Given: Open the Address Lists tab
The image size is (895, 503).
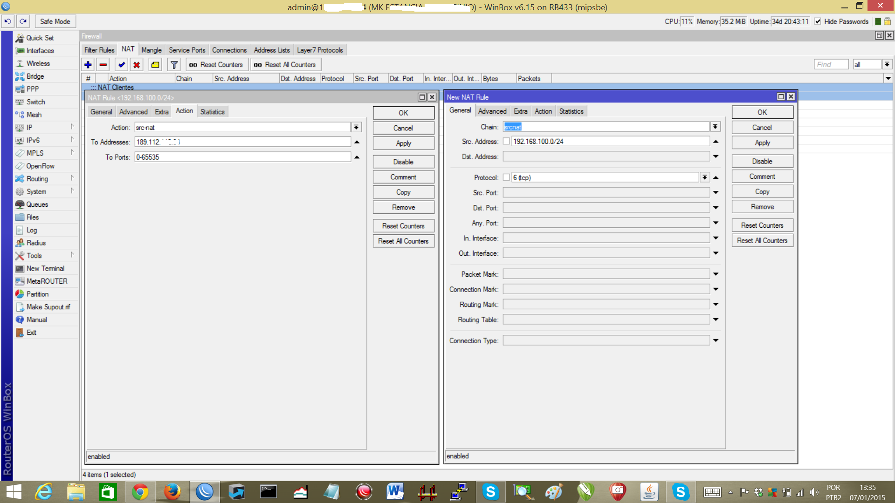Looking at the screenshot, I should click(x=271, y=50).
